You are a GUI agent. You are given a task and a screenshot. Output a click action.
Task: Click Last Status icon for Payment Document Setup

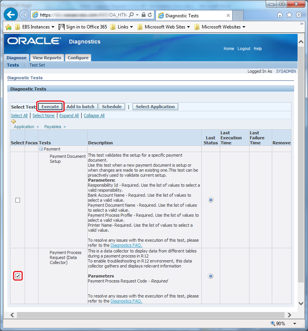pos(211,200)
